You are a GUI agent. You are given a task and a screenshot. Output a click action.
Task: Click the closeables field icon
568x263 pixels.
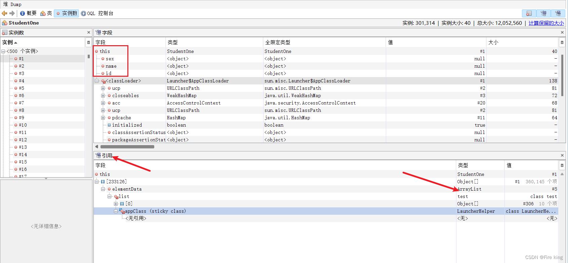click(109, 95)
